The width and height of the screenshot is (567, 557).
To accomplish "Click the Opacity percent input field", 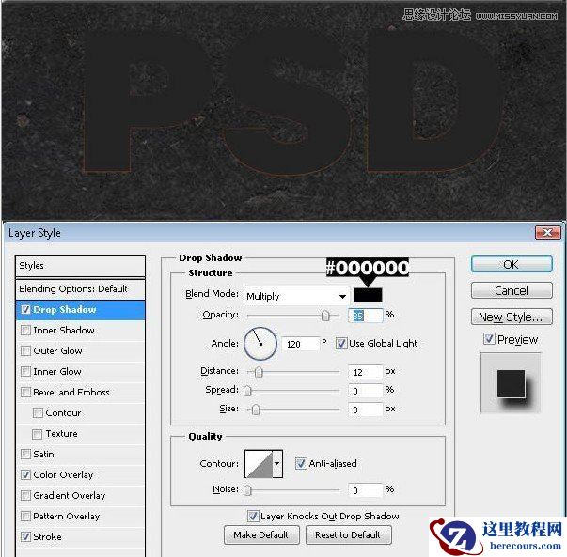I will click(365, 316).
